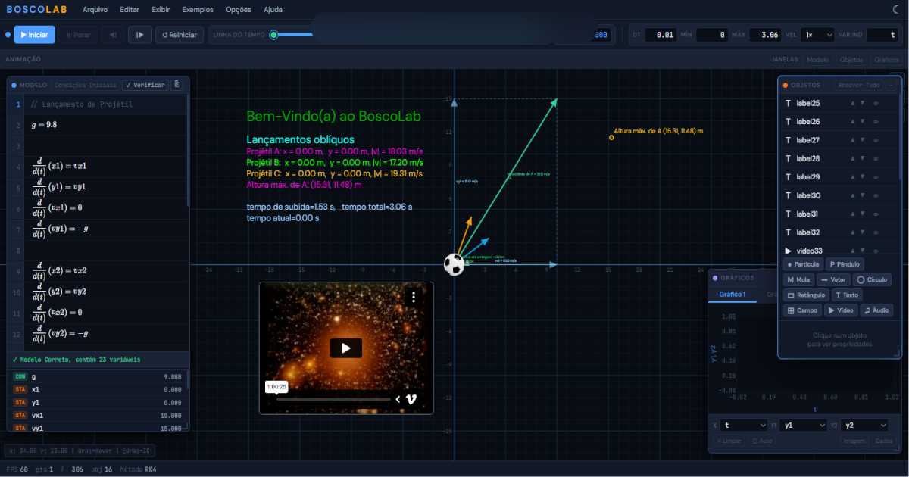Image resolution: width=909 pixels, height=477 pixels.
Task: Open the VEL speed dropdown
Action: (x=817, y=35)
